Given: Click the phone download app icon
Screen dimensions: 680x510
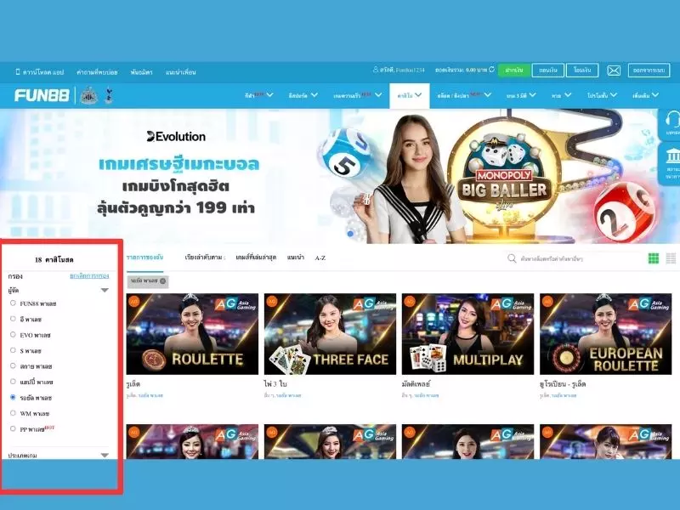Looking at the screenshot, I should point(18,71).
